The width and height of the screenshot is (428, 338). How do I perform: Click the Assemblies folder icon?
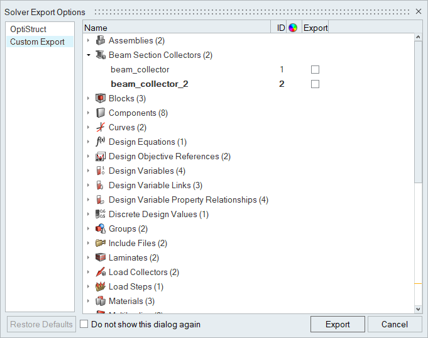pos(100,41)
